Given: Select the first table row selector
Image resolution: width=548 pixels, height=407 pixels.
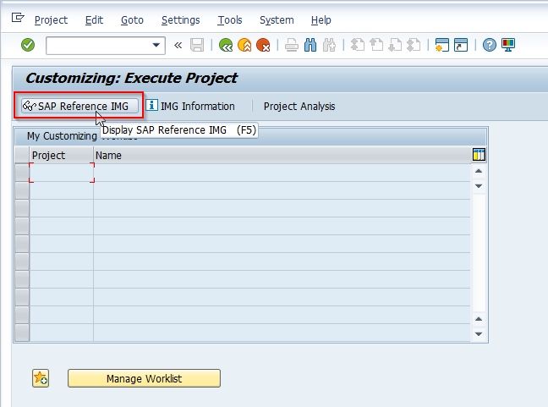Looking at the screenshot, I should click(22, 173).
